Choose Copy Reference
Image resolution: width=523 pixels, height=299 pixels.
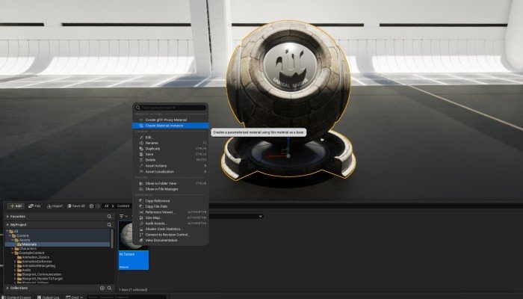point(170,201)
